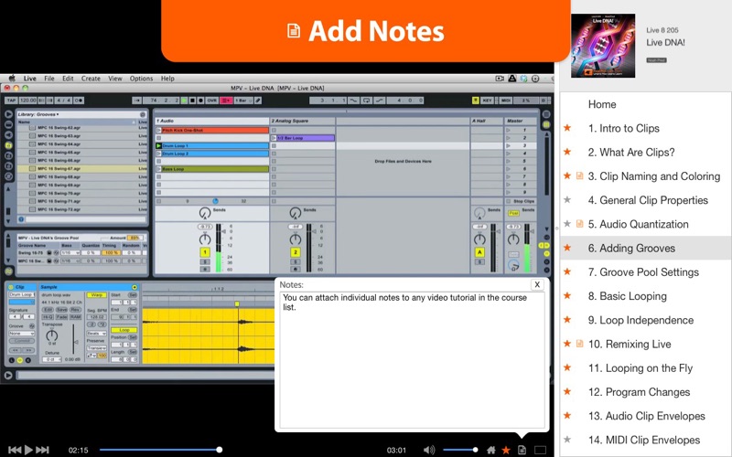Screen dimensions: 732x457
Task: Mute audio with the speaker icon
Action: 428,450
